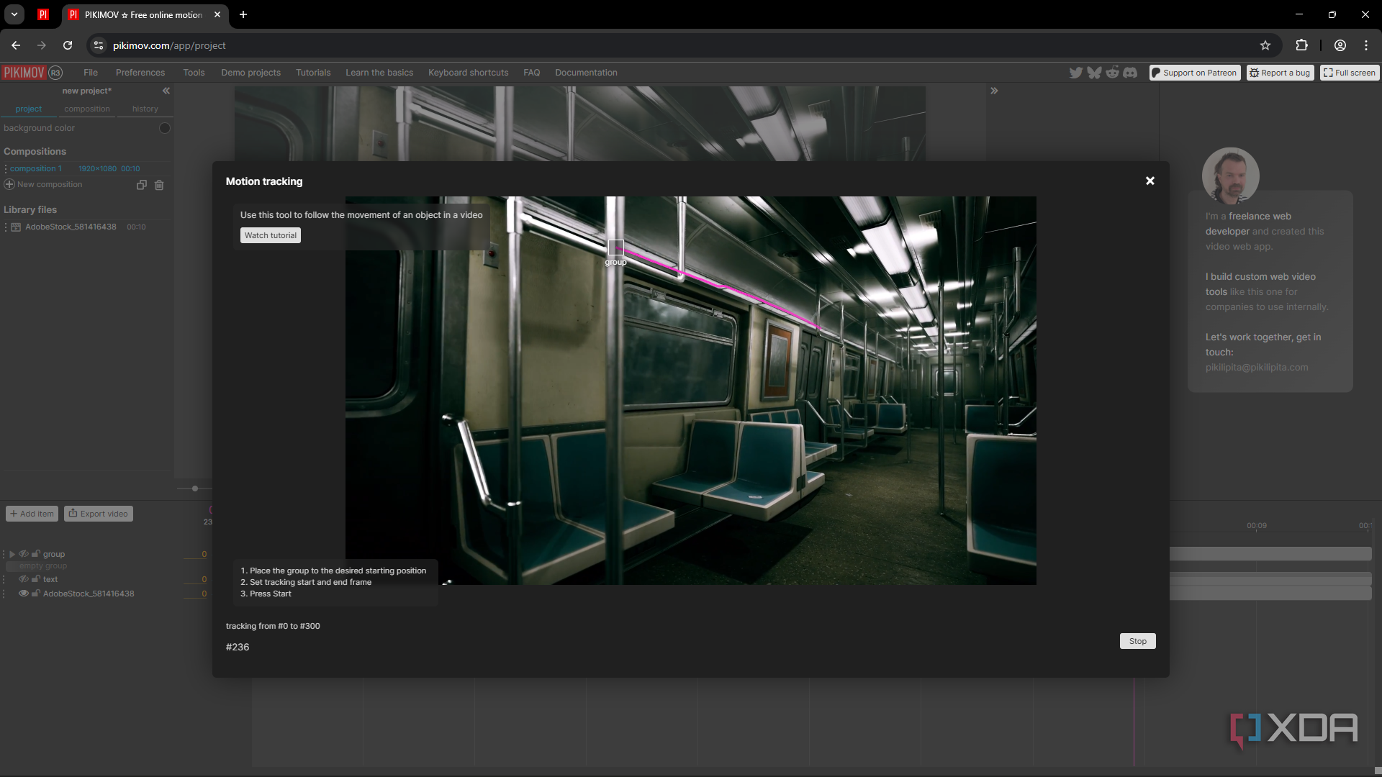This screenshot has width=1382, height=777.
Task: Toggle lock on AdobeStock_581416438 layer
Action: tap(35, 594)
